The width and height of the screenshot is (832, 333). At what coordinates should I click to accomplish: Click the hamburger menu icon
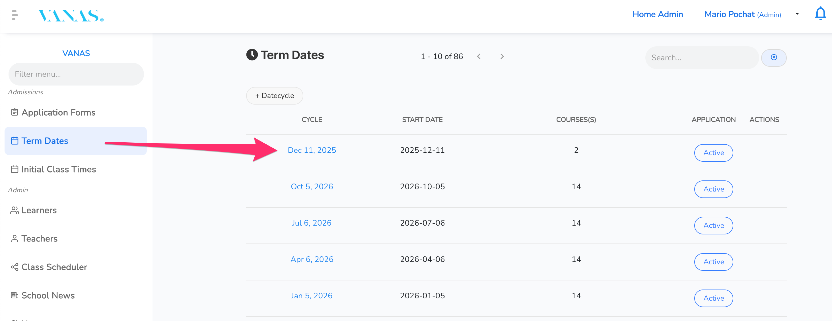click(15, 15)
